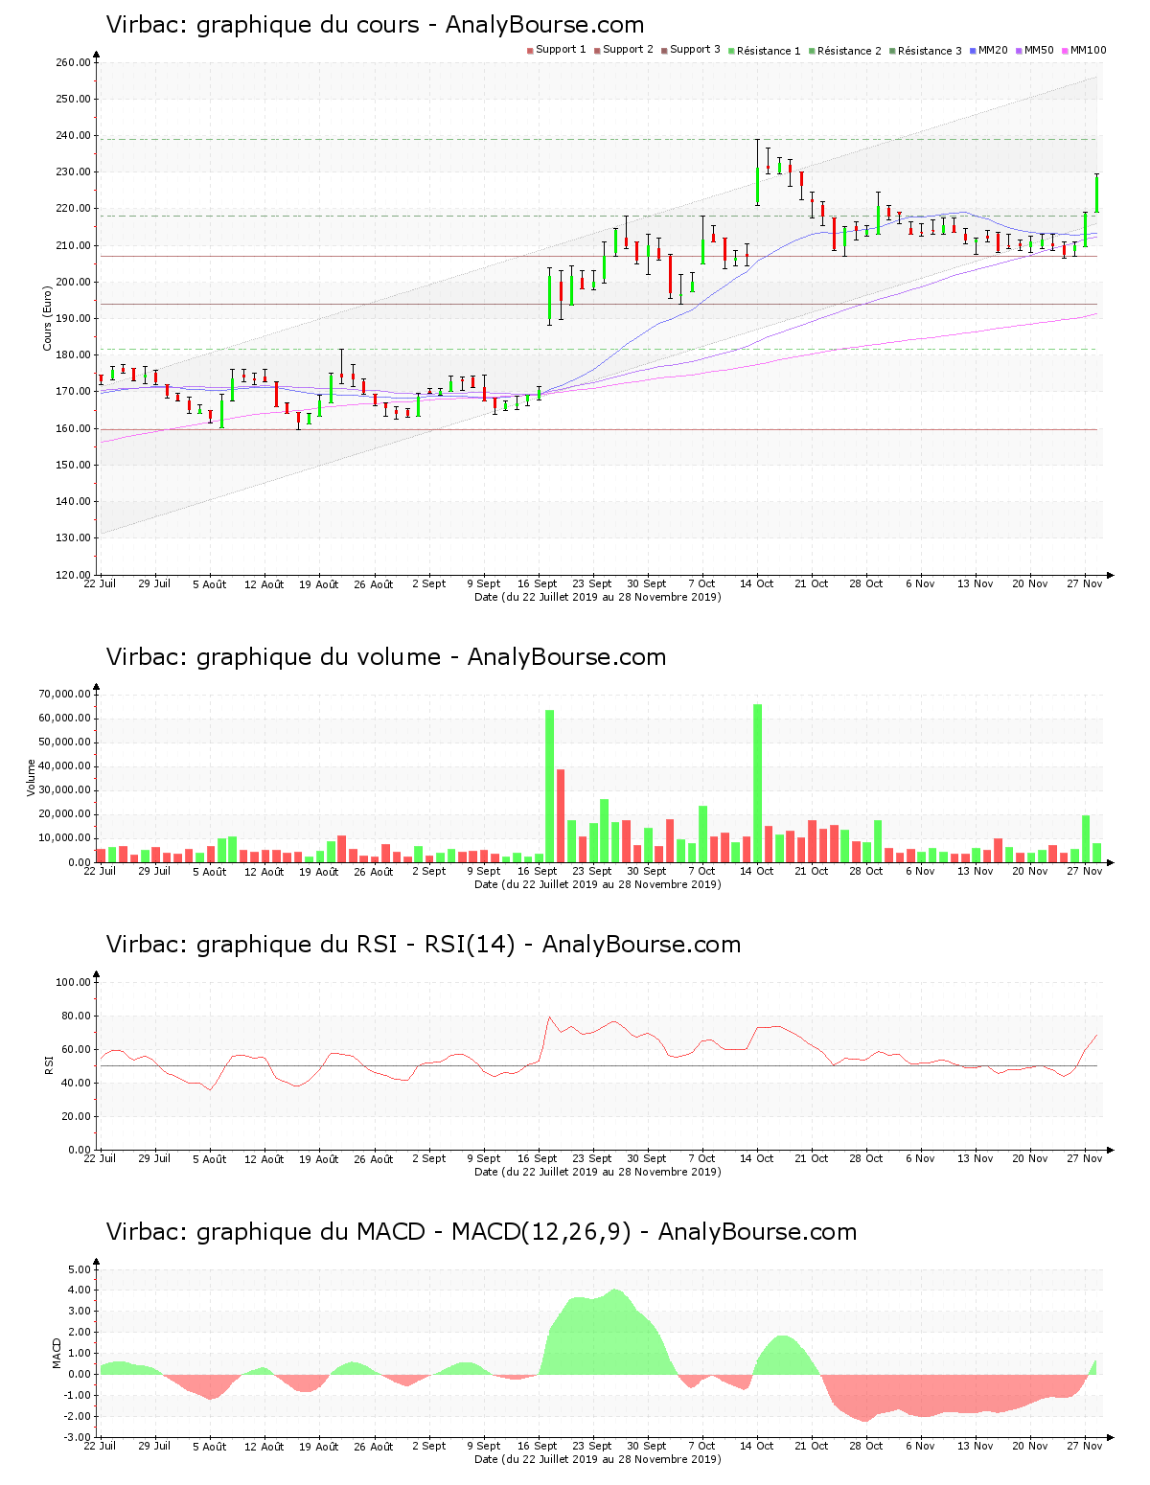Click the 'MACD' vertical axis label
The width and height of the screenshot is (1150, 1485).
point(57,1353)
